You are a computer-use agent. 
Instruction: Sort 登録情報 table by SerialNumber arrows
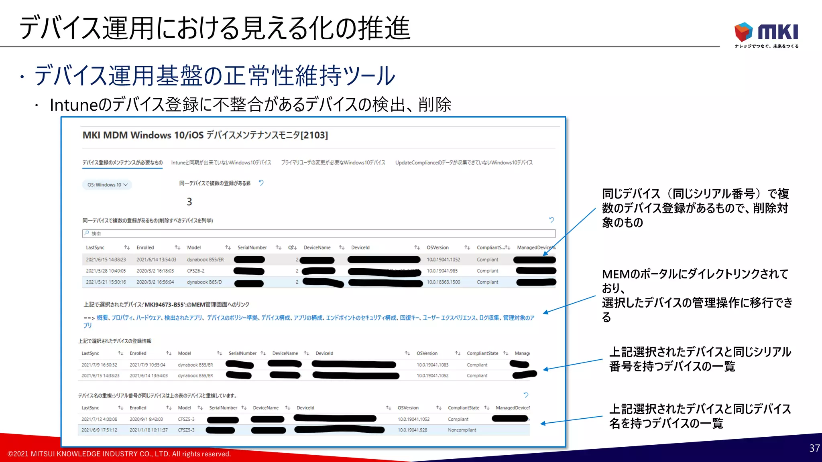point(263,353)
